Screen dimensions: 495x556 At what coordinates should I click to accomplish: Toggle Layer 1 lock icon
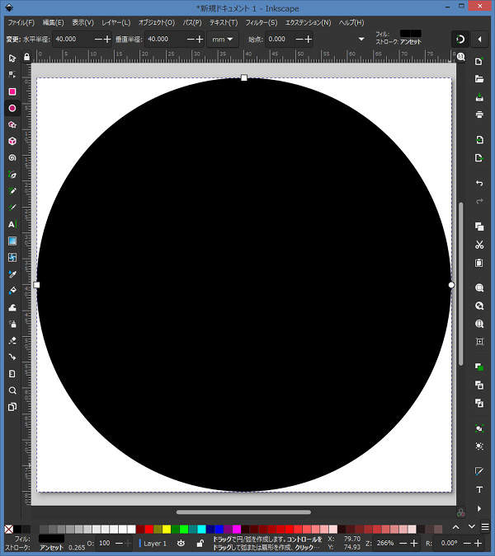coord(200,543)
